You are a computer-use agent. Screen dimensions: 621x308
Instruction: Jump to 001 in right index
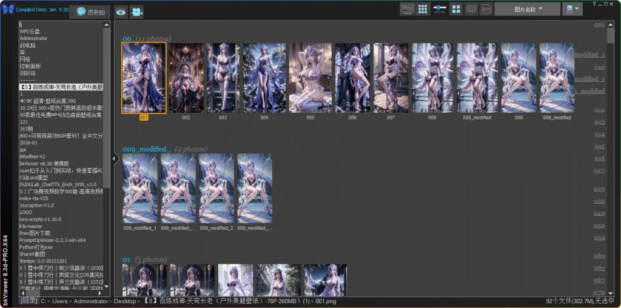599,24
